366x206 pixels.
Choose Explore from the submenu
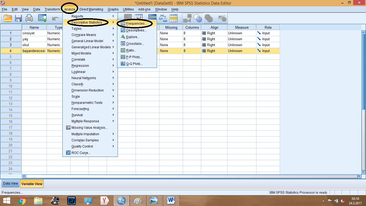(137, 37)
